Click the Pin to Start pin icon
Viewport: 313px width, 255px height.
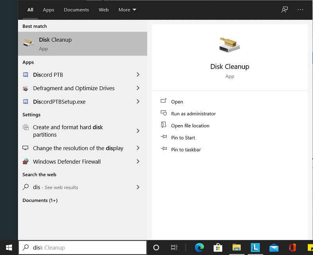164,137
